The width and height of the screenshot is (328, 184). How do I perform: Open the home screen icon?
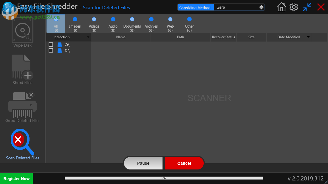[281, 7]
